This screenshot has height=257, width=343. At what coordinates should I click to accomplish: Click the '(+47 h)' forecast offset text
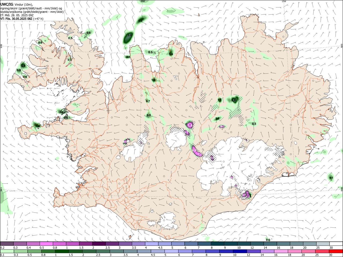coord(38,19)
